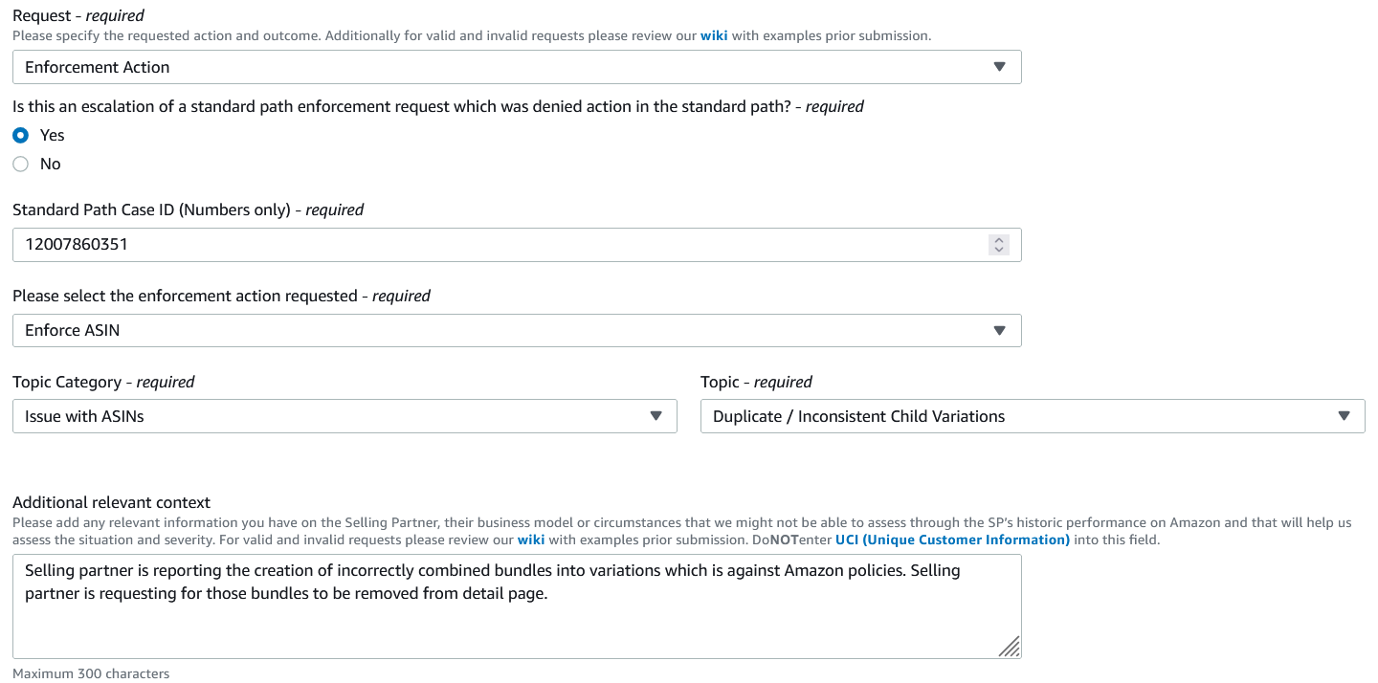Screen dimensions: 1378x683
Task: Increment Case ID using up stepper arrow
Action: (999, 240)
